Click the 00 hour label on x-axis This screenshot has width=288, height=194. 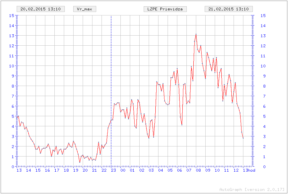(123, 170)
